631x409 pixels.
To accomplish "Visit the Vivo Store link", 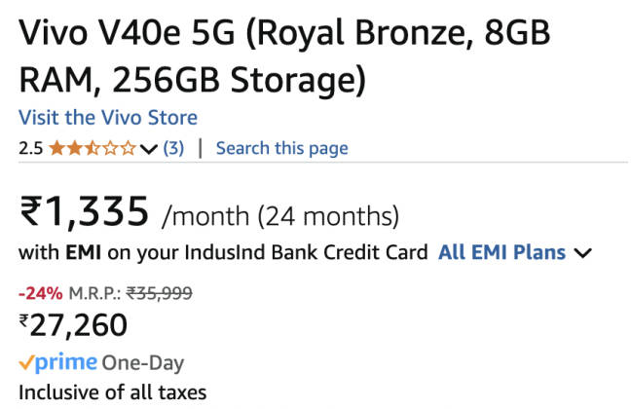I will coord(107,118).
